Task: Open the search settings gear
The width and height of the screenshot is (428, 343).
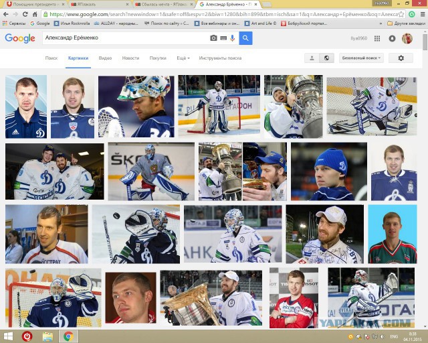Action: (x=401, y=58)
